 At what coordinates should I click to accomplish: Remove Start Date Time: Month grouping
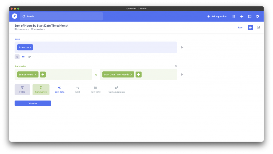[131, 74]
